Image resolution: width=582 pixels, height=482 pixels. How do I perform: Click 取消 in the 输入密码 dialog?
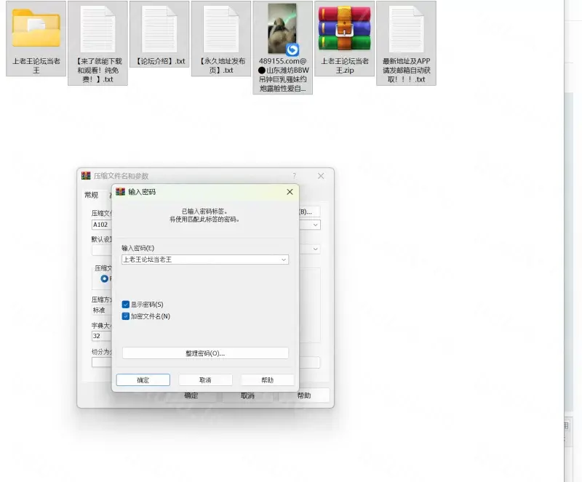(x=205, y=380)
